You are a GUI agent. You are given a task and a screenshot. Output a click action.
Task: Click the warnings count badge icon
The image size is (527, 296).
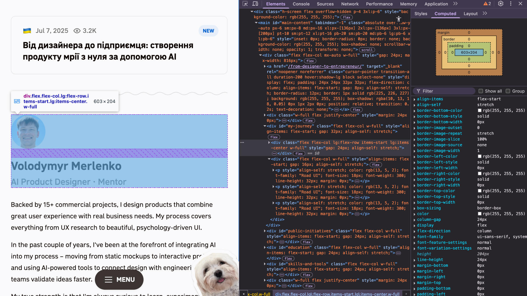point(487,4)
